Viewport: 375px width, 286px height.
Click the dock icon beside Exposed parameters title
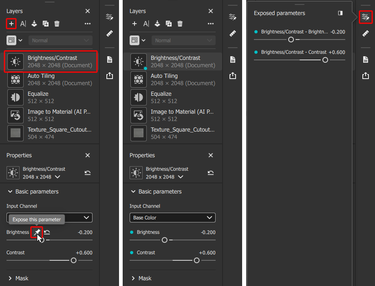(340, 13)
